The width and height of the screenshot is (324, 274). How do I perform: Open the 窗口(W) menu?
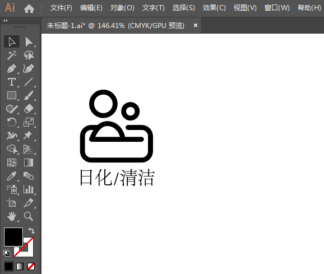tap(277, 8)
